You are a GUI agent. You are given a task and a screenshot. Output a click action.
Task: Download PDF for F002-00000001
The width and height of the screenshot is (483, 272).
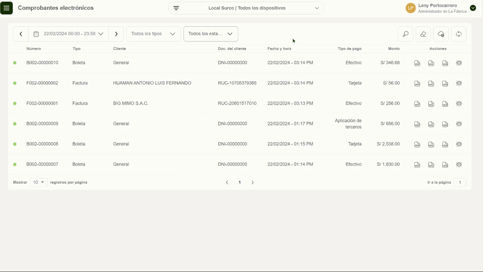[417, 104]
